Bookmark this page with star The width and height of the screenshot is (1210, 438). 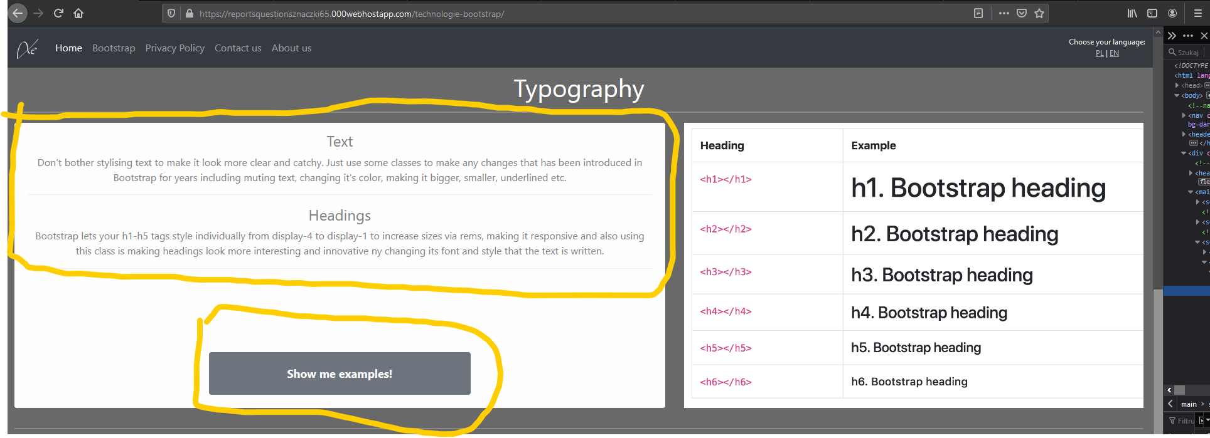click(x=1039, y=13)
